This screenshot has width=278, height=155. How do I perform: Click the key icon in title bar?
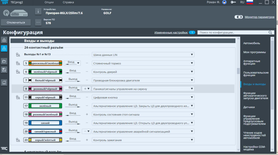pyautogui.click(x=233, y=2)
